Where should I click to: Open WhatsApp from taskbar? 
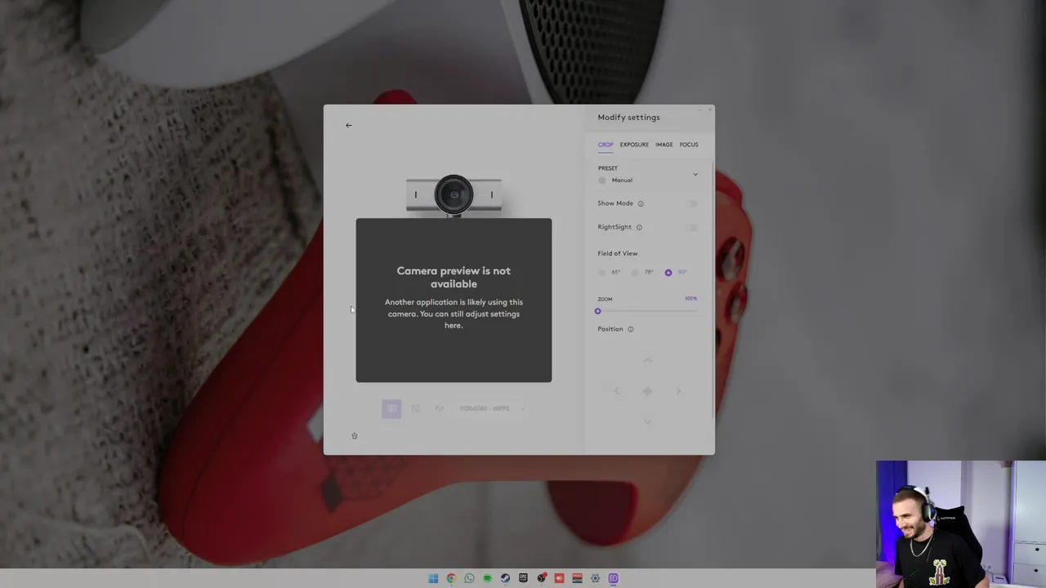click(x=469, y=578)
